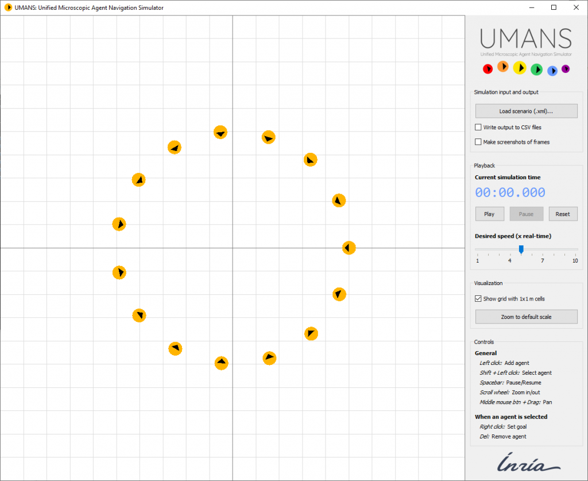
Task: Select the agent on the upper-right diagonal of the circle
Action: [x=311, y=160]
